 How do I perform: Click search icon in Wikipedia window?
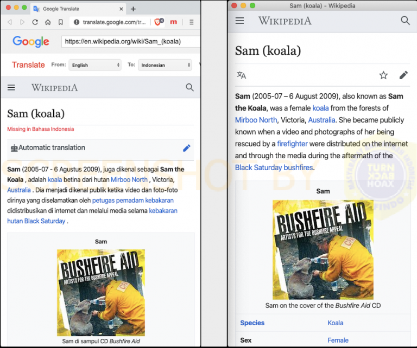coord(405,21)
